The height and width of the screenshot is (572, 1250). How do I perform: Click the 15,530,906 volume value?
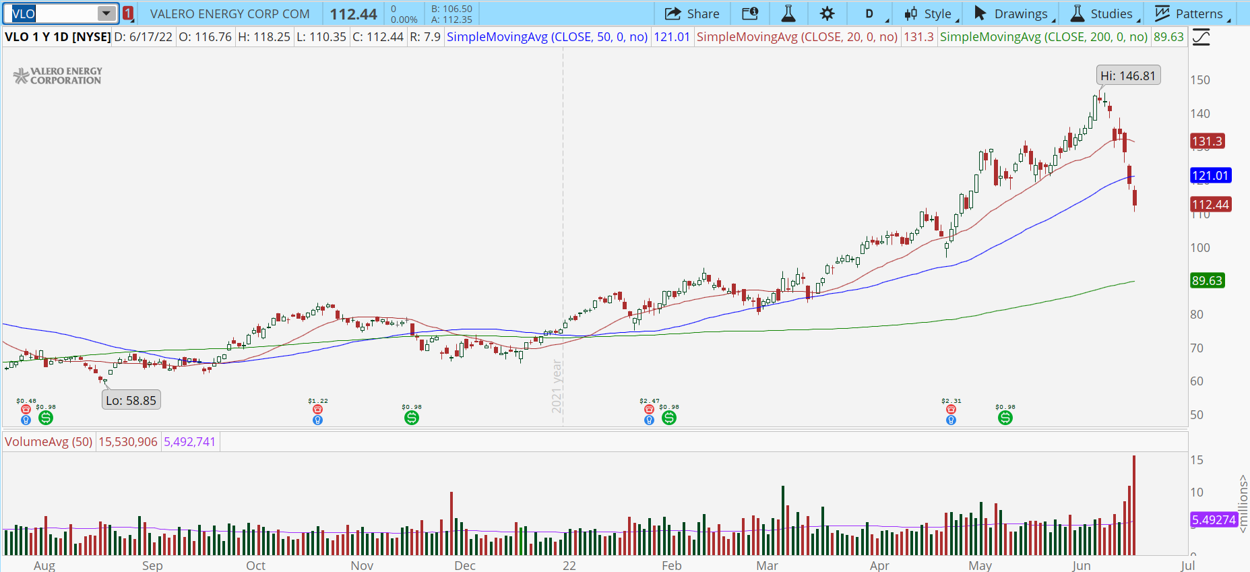[128, 442]
